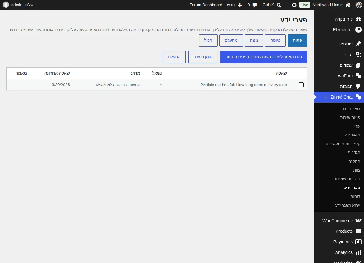Click the plus icon for new content
364x263 pixels.
[240, 5]
